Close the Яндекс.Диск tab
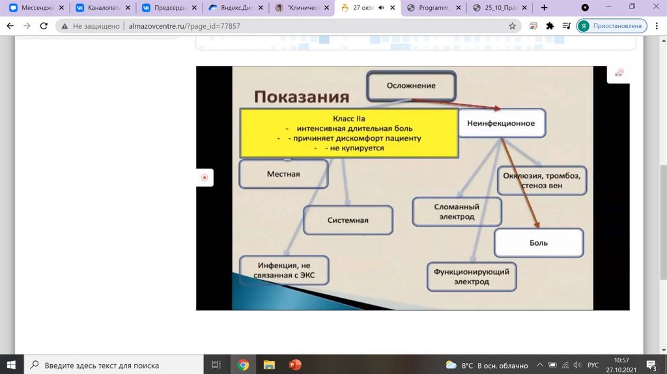The width and height of the screenshot is (667, 374). tap(261, 8)
